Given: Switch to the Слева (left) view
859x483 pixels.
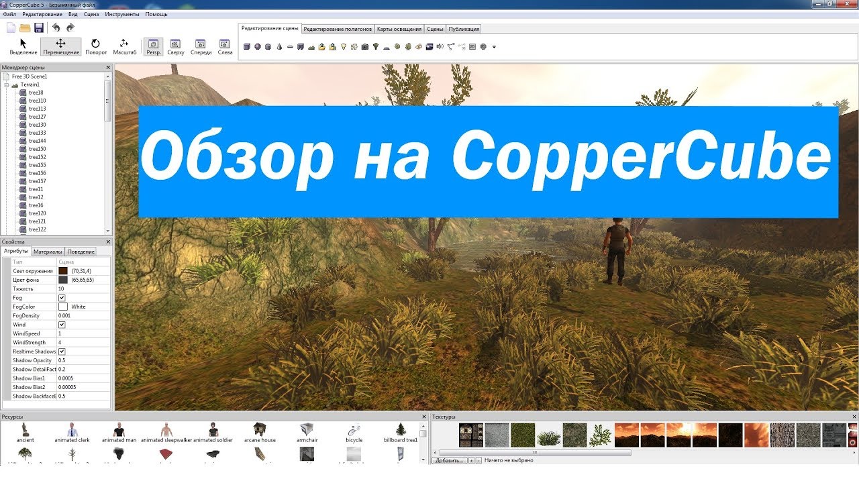Looking at the screenshot, I should coord(225,46).
